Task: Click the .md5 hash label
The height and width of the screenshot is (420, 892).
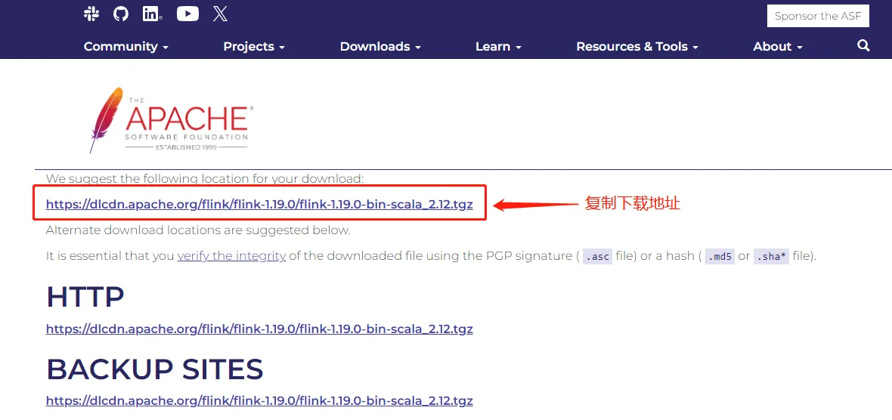Action: tap(720, 256)
